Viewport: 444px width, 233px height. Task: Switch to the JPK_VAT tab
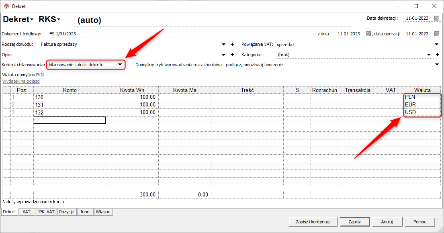coord(46,212)
